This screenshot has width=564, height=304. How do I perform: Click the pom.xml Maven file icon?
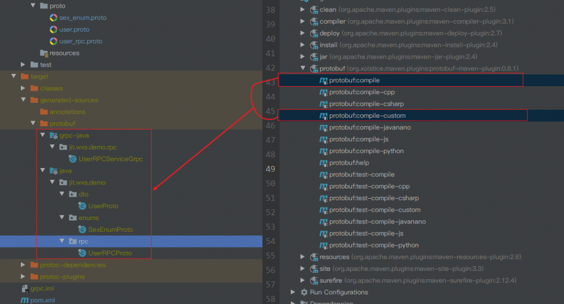pos(24,300)
